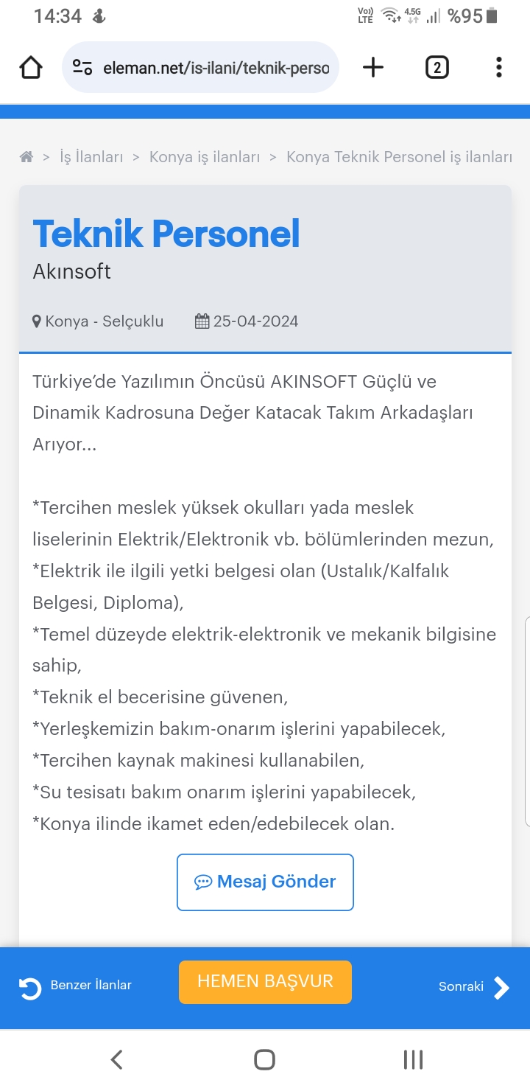Open a new tab with plus icon
The height and width of the screenshot is (1091, 530).
pos(373,68)
